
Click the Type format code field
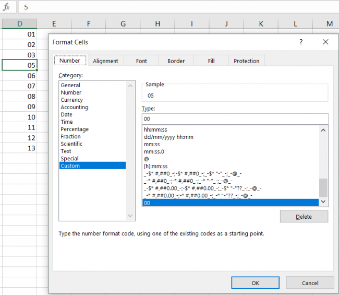pos(235,119)
